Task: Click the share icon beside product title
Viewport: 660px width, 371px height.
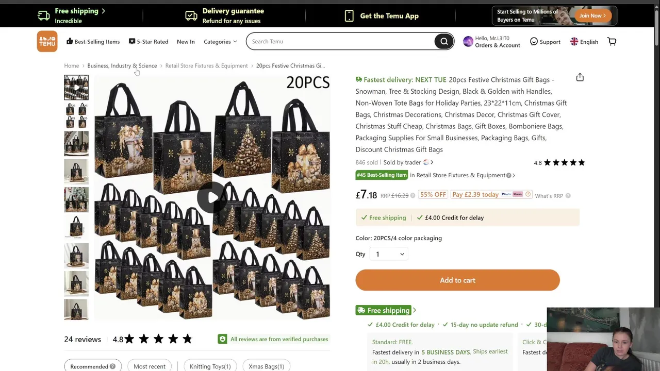Action: coord(580,77)
